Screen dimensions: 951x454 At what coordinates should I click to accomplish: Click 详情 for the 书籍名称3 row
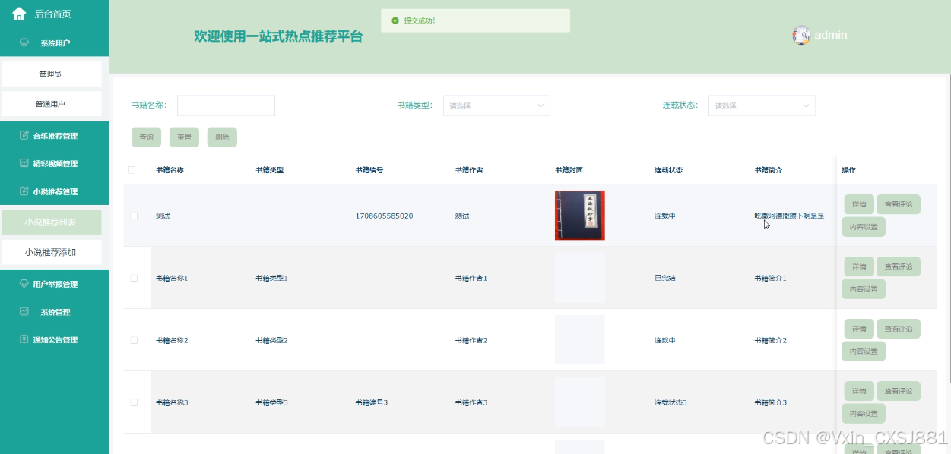859,391
